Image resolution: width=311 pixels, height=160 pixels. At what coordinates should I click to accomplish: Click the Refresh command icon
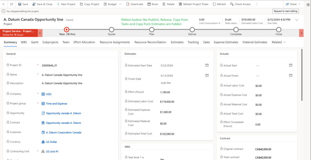tap(215, 4)
